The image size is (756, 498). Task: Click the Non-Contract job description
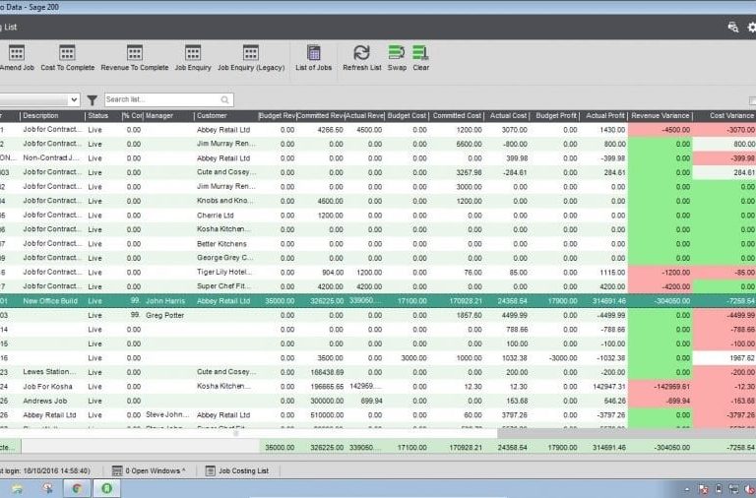tap(52, 158)
